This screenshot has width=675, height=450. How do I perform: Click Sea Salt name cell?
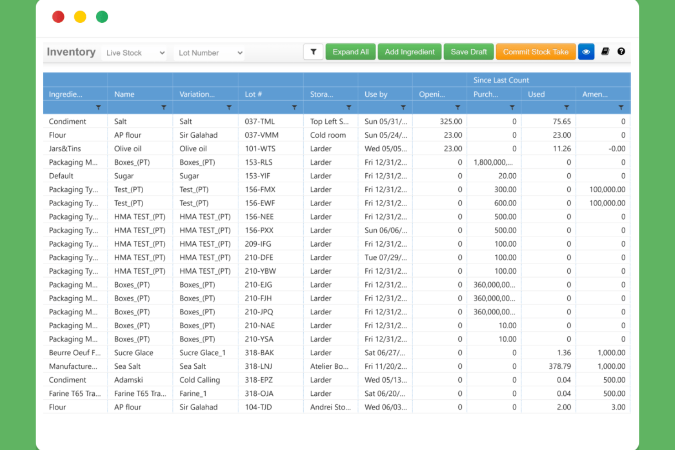[140, 366]
